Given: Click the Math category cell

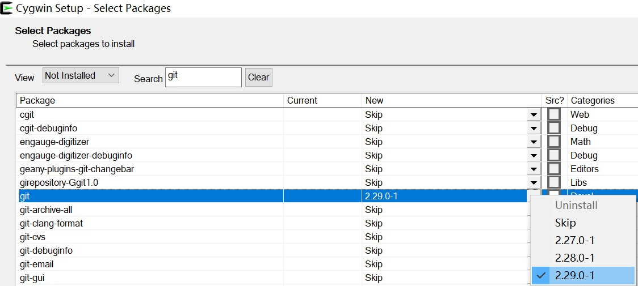Looking at the screenshot, I should [x=581, y=142].
